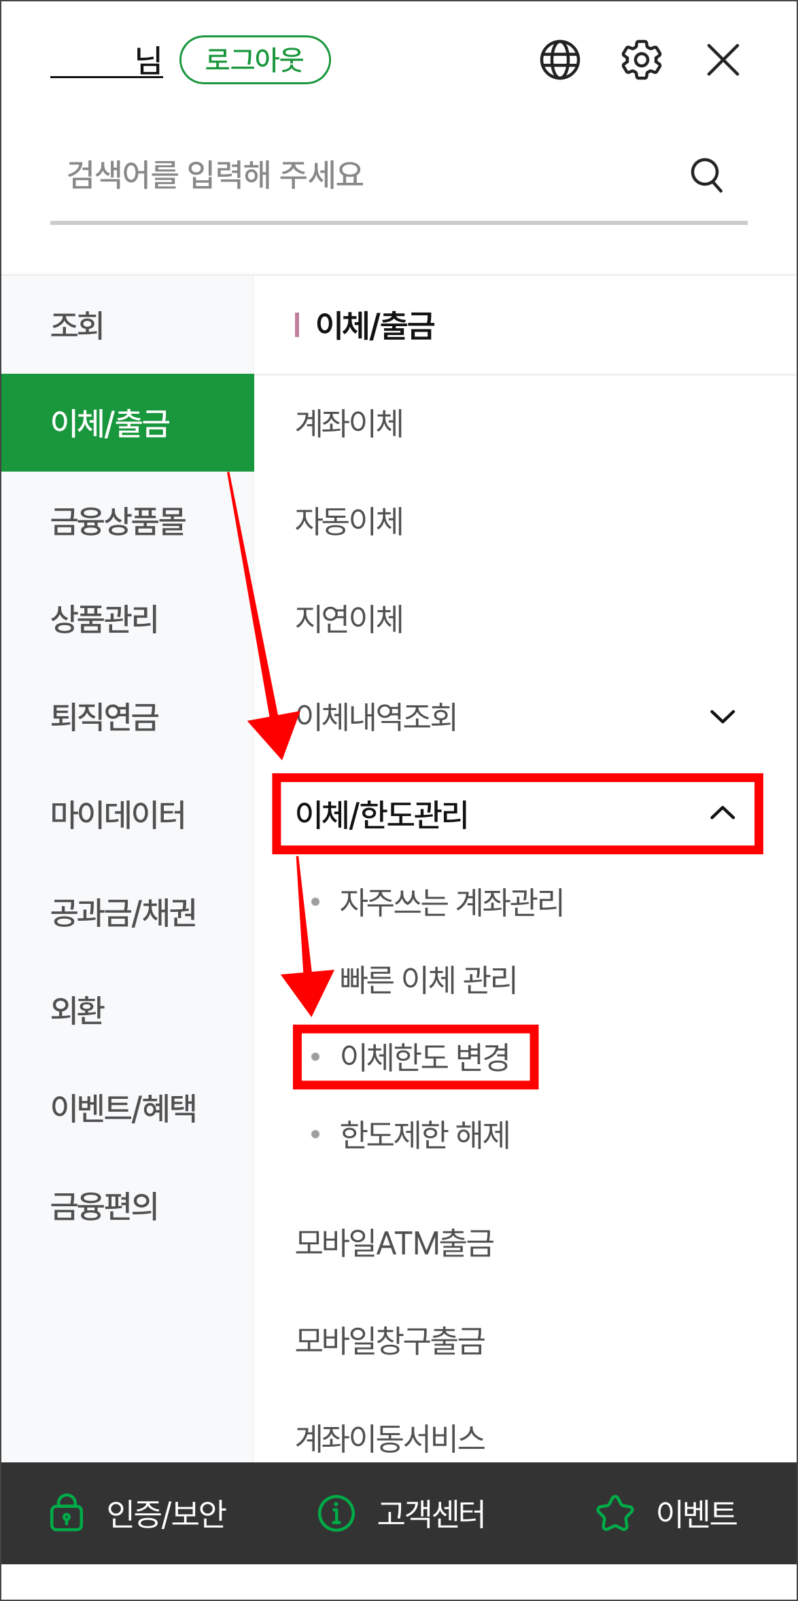Select 외환 in the sidebar
The width and height of the screenshot is (798, 1601).
128,1010
